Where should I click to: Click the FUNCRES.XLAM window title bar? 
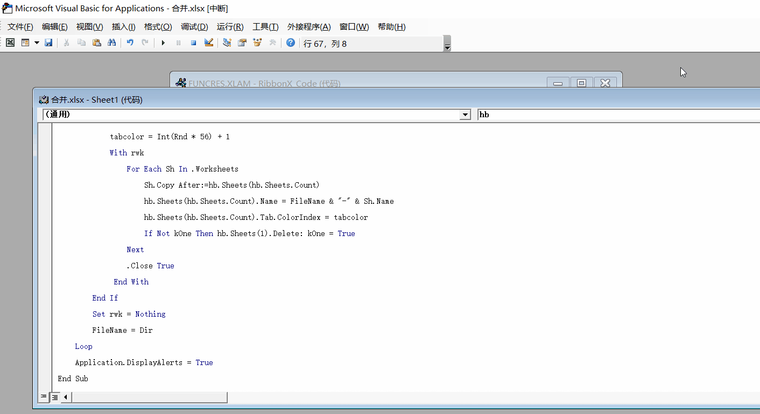(396, 81)
